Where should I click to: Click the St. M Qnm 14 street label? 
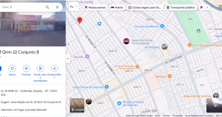tap(91, 42)
